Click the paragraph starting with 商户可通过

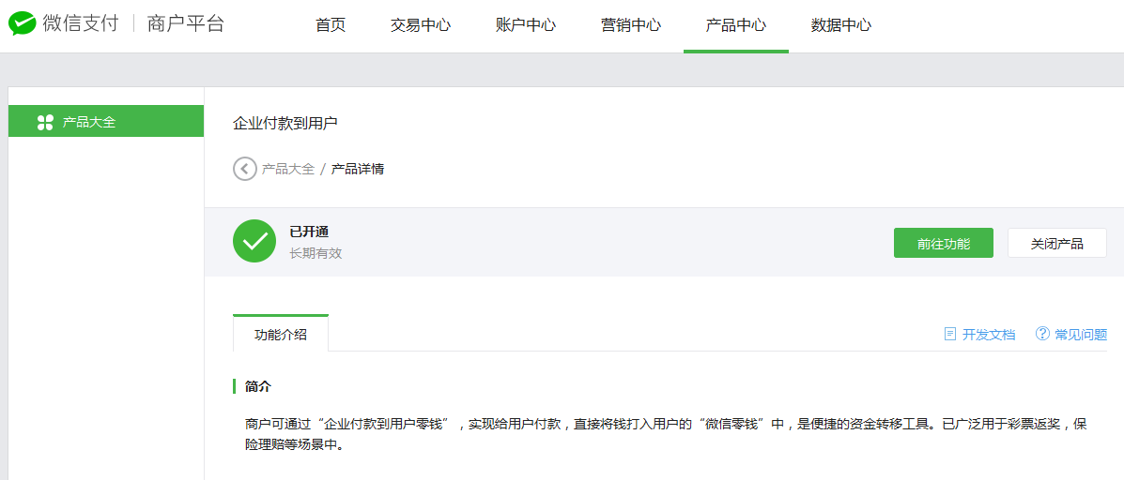tap(666, 435)
